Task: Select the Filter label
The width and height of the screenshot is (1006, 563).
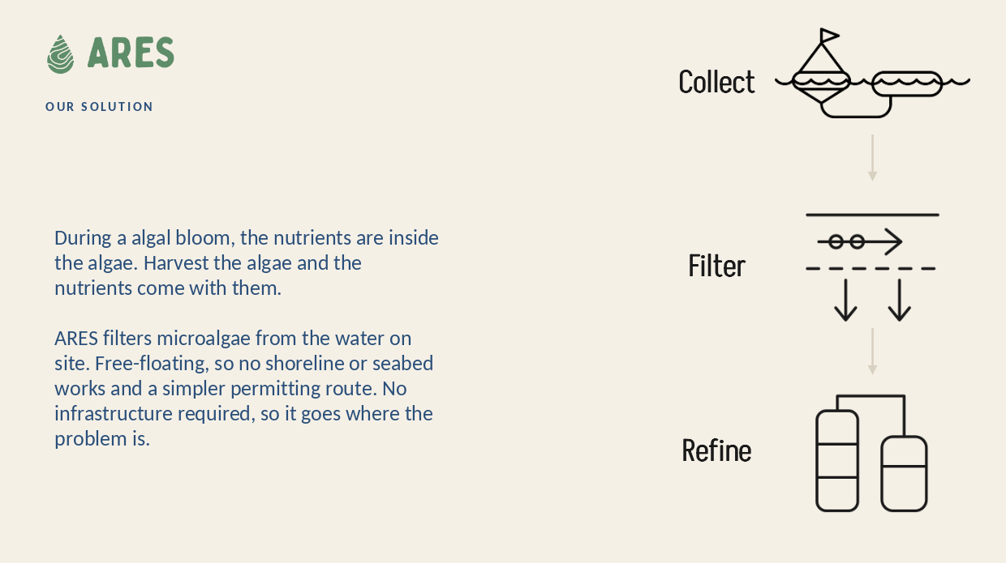Action: click(716, 266)
